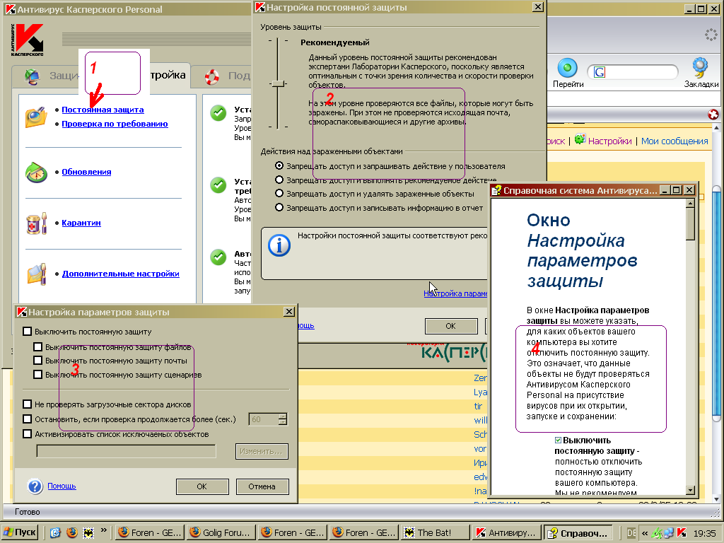Click the help window vertical scrollbar thumb
Image resolution: width=724 pixels, height=543 pixels.
(x=690, y=223)
